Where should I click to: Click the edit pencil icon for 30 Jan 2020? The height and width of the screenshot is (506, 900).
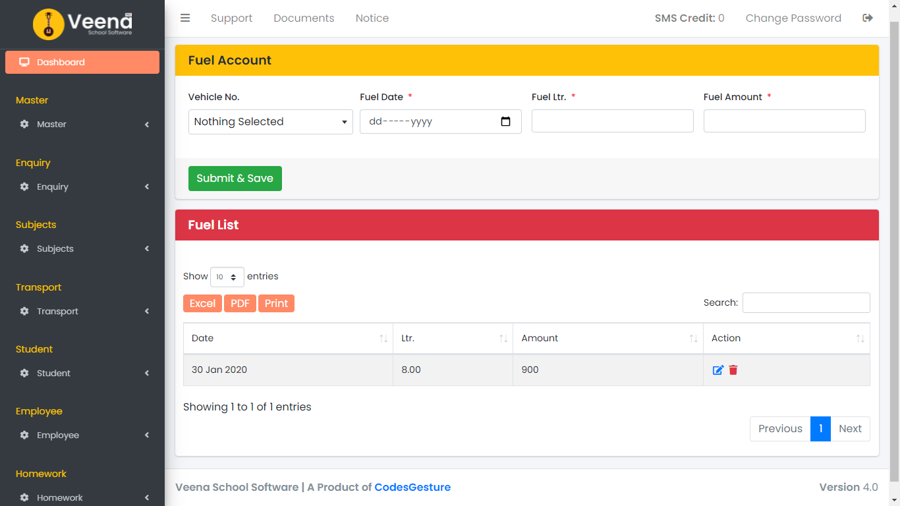[718, 370]
